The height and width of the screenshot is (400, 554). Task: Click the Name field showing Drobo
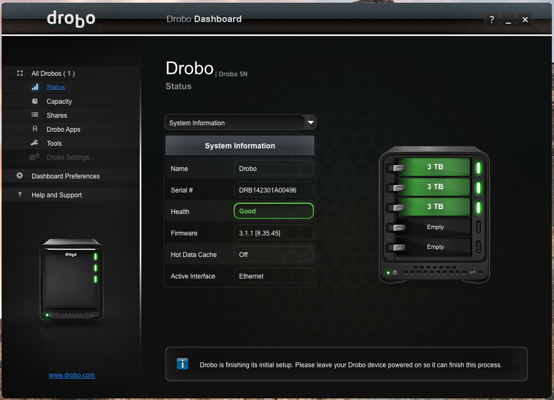tap(274, 168)
